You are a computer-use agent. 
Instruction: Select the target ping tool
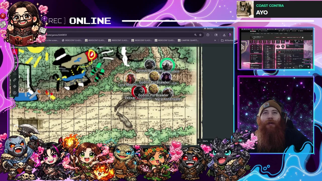pyautogui.click(x=15, y=86)
